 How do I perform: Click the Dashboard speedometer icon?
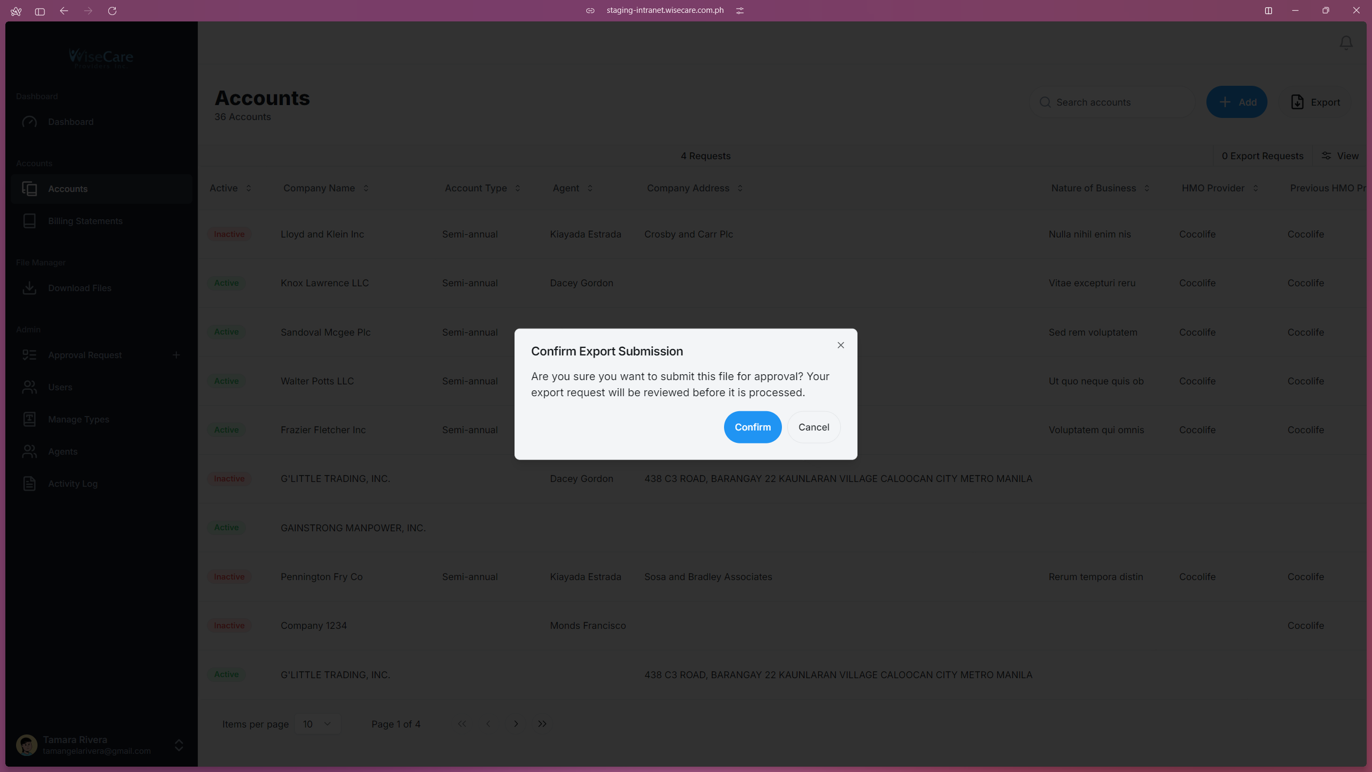30,122
